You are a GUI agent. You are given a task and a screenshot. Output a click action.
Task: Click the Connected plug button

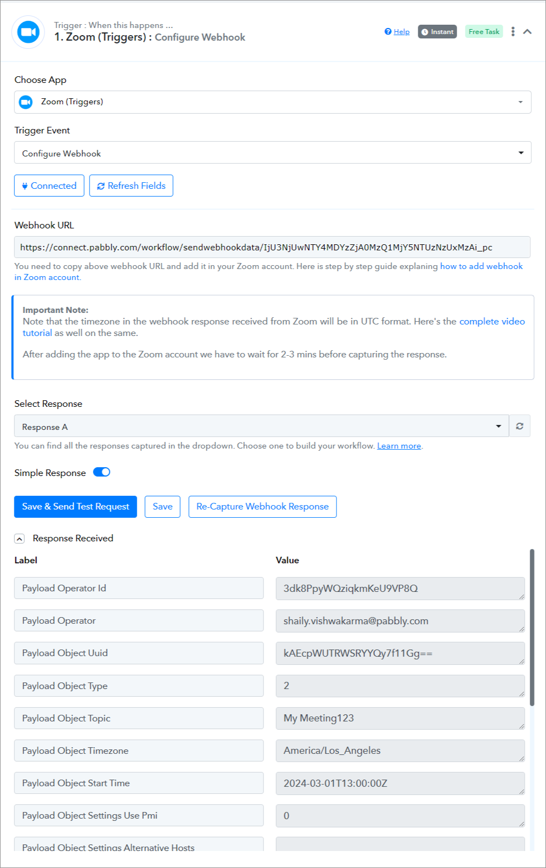(x=49, y=186)
